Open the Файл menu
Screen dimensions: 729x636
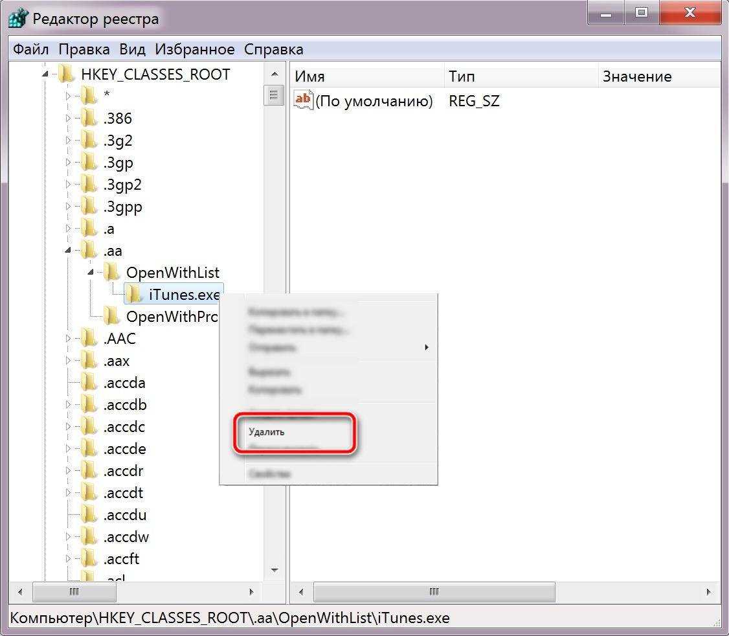point(30,49)
